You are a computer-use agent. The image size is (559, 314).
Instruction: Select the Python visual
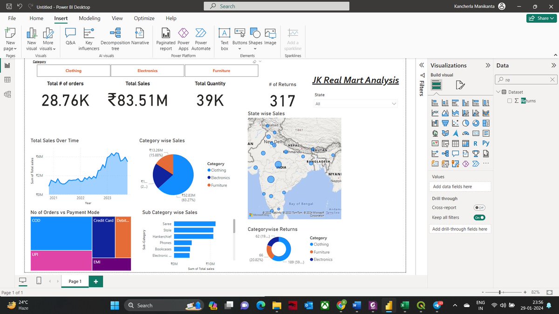486,143
